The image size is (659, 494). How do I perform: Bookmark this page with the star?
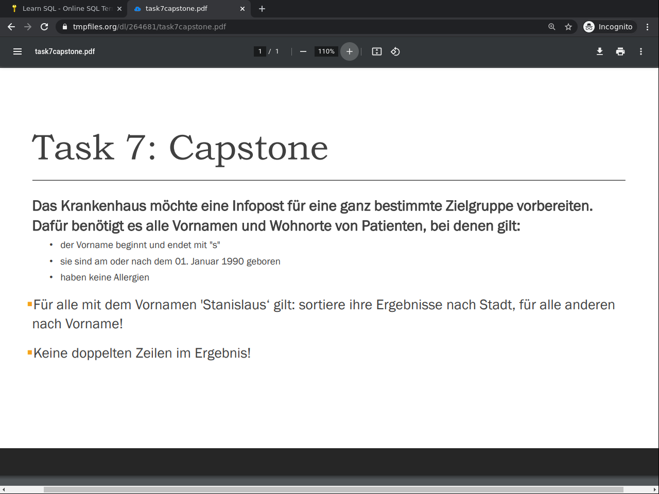(568, 27)
